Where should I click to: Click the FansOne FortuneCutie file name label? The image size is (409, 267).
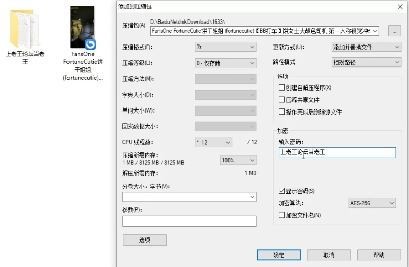click(x=83, y=66)
